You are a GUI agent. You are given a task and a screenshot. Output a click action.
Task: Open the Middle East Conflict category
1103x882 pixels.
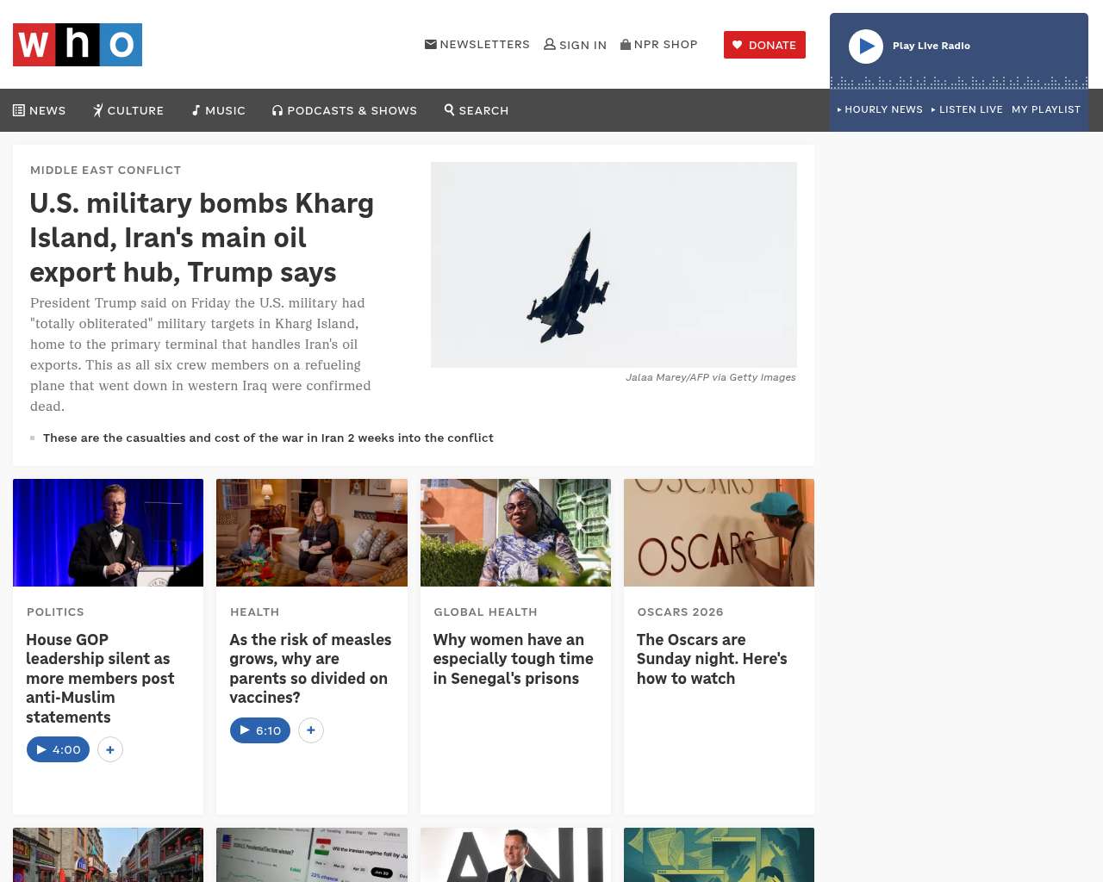pyautogui.click(x=105, y=170)
